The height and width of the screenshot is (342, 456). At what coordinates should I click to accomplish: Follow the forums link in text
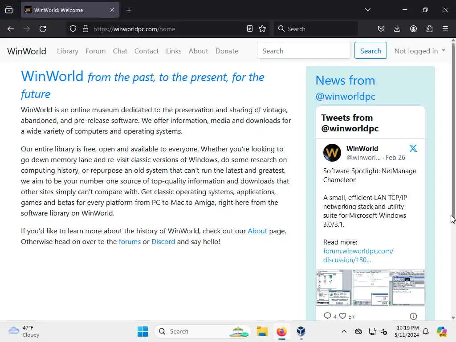point(130,242)
